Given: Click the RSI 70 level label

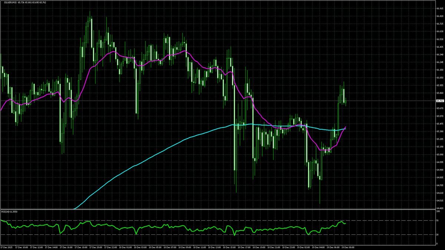Looking at the screenshot, I should [438, 221].
